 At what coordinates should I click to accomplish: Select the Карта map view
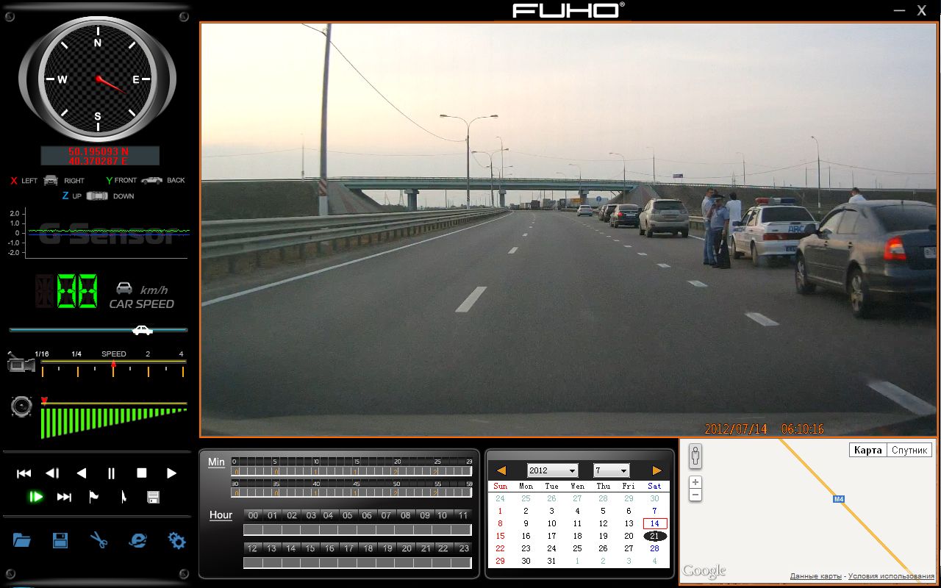(x=867, y=451)
